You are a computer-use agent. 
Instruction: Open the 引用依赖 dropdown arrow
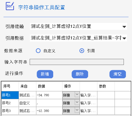(124, 27)
